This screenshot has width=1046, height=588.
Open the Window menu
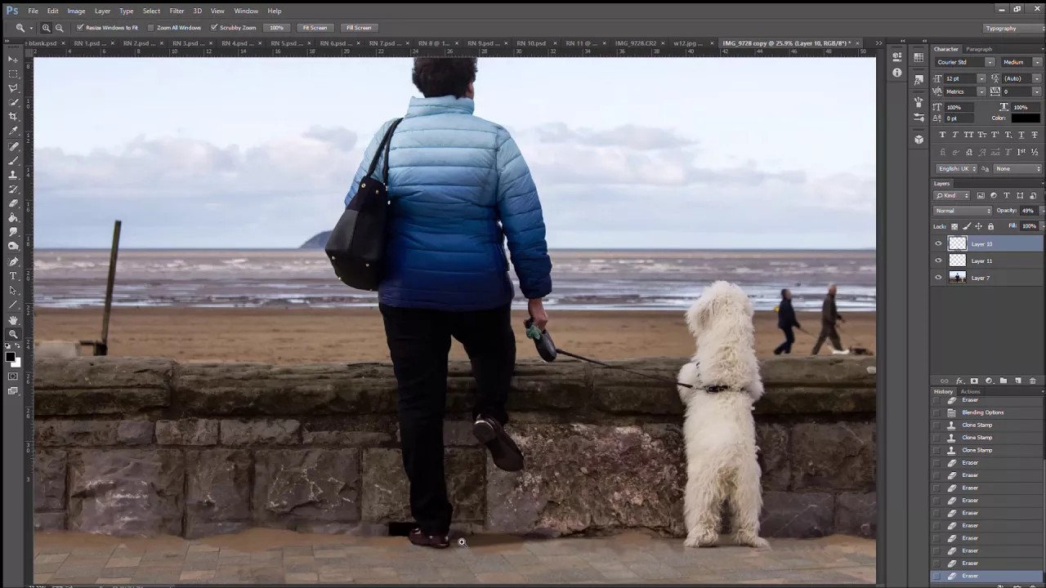click(x=246, y=11)
